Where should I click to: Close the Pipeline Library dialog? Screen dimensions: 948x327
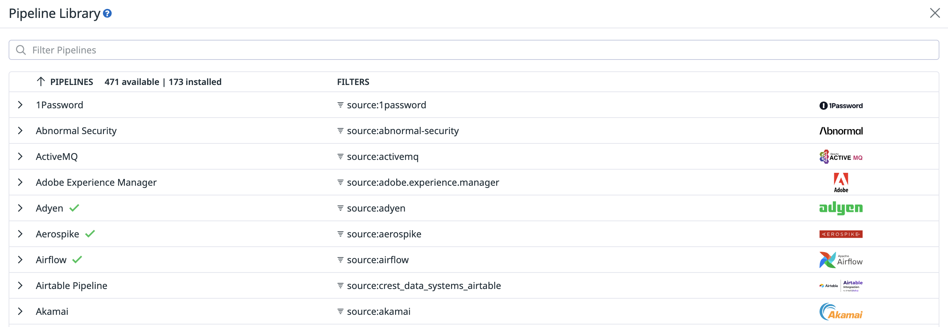[934, 13]
